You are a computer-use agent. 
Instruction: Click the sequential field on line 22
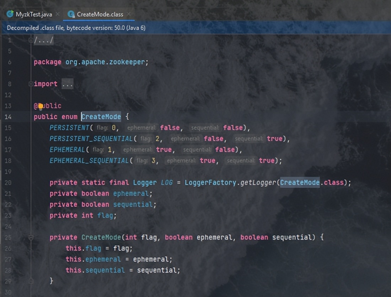133,204
